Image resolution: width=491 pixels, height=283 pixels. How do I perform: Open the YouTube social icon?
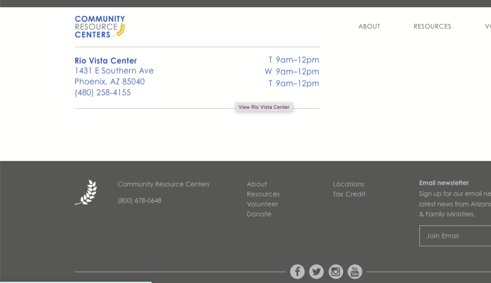tap(355, 272)
